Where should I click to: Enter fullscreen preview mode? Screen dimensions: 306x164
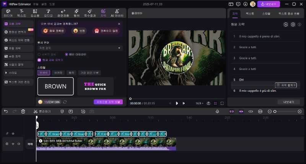[222, 103]
